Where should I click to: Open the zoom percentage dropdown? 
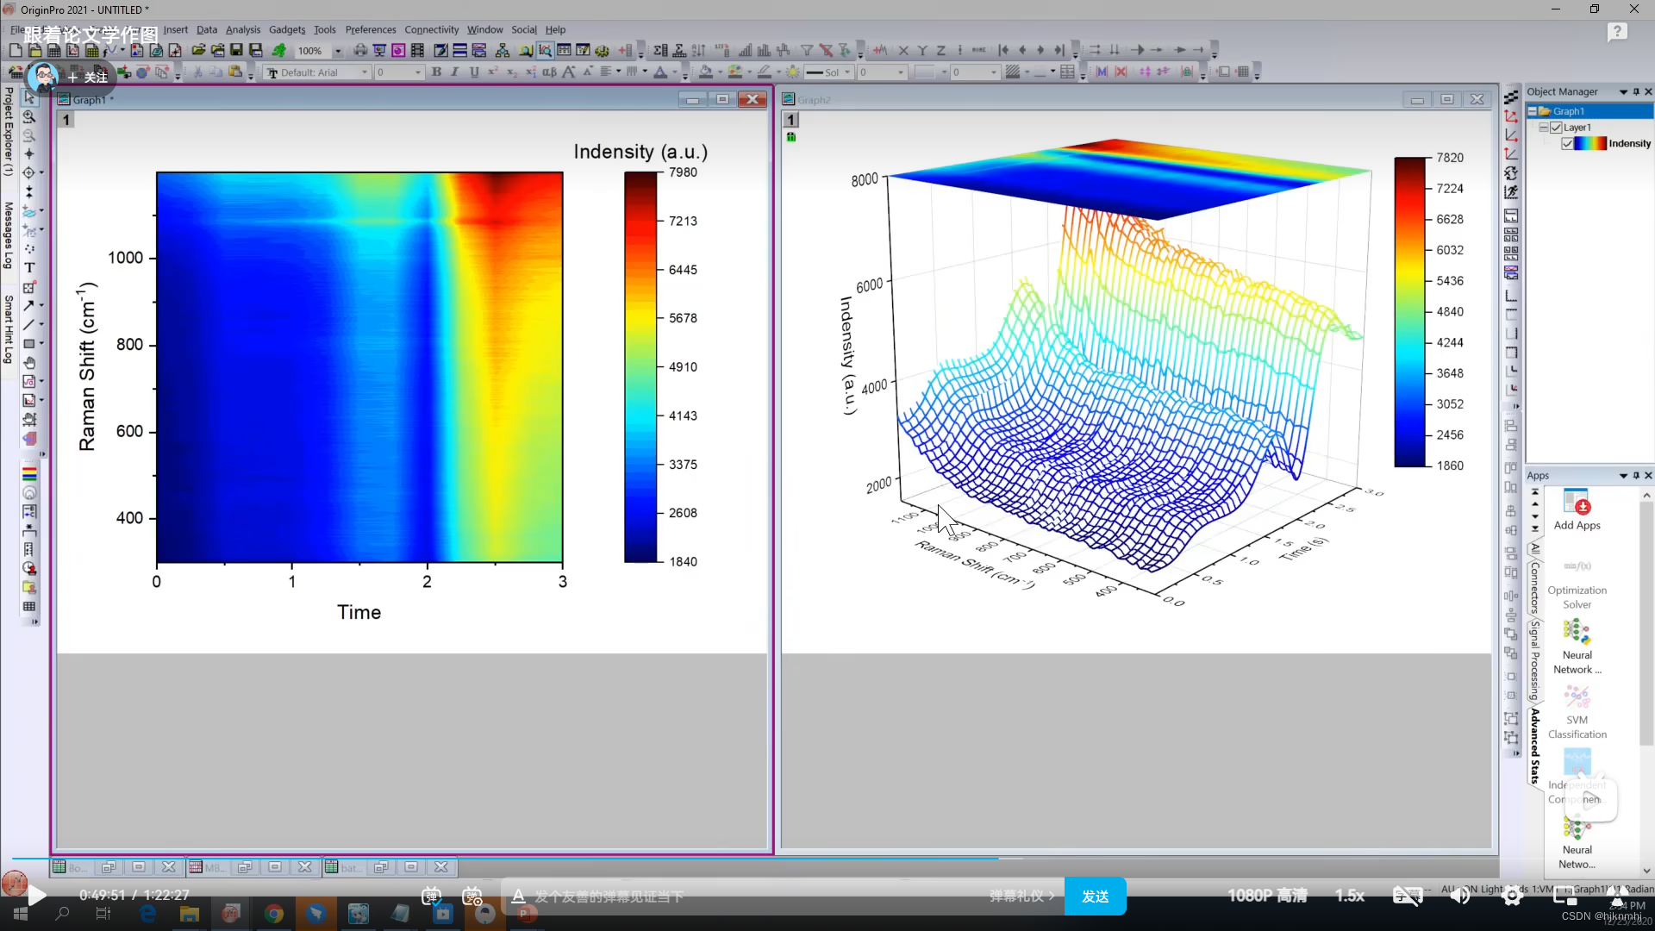click(x=338, y=52)
